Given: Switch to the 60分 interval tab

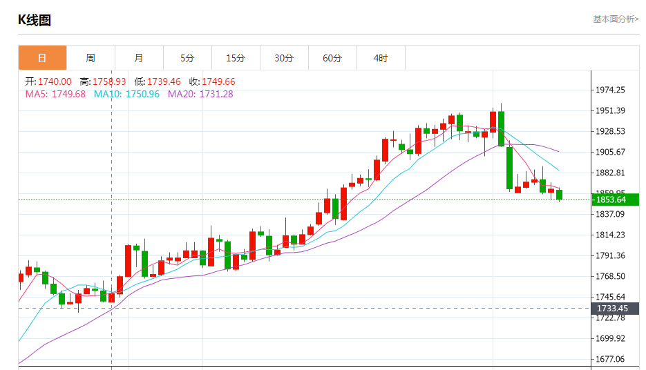Looking at the screenshot, I should pyautogui.click(x=332, y=58).
